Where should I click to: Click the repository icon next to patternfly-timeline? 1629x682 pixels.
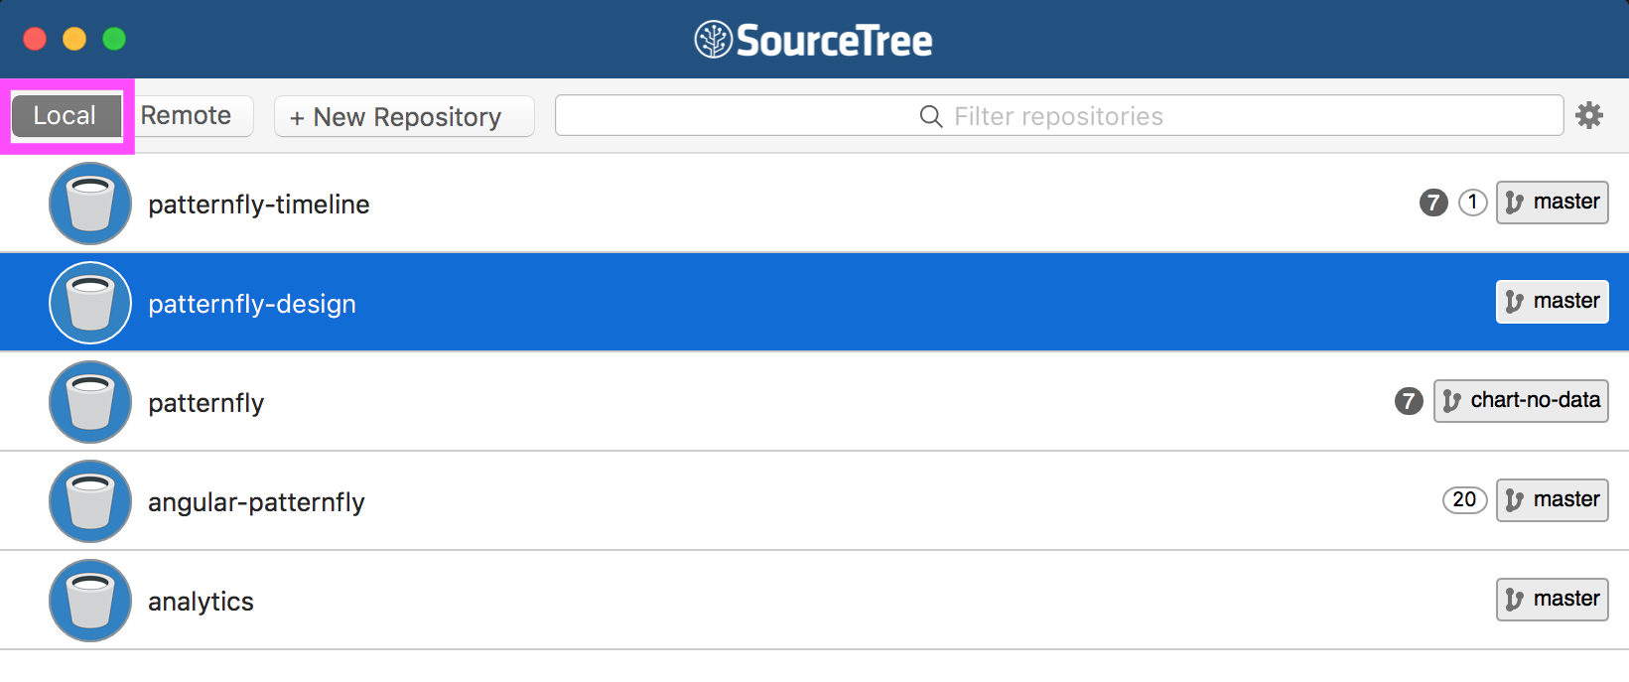coord(89,204)
